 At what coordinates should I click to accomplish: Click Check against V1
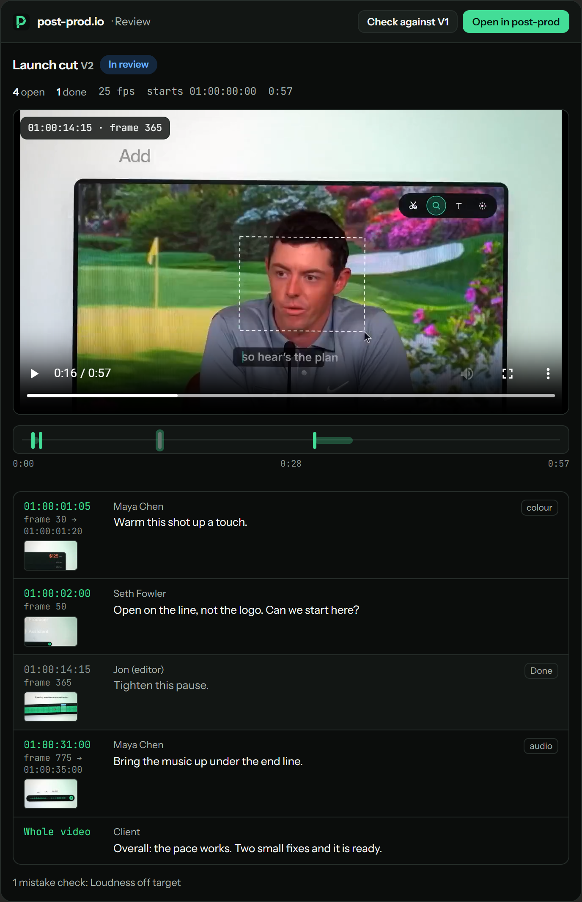408,22
